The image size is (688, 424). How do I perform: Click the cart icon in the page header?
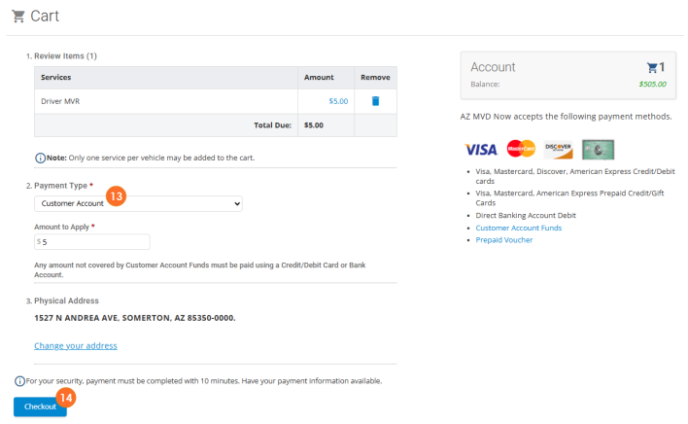[18, 16]
